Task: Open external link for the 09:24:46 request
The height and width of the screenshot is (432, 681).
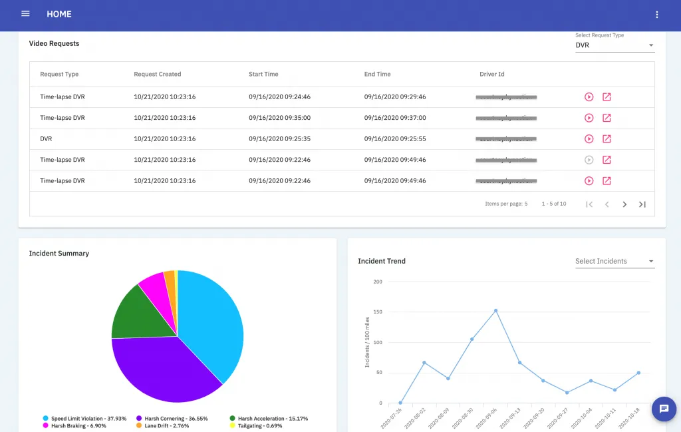Action: tap(607, 97)
